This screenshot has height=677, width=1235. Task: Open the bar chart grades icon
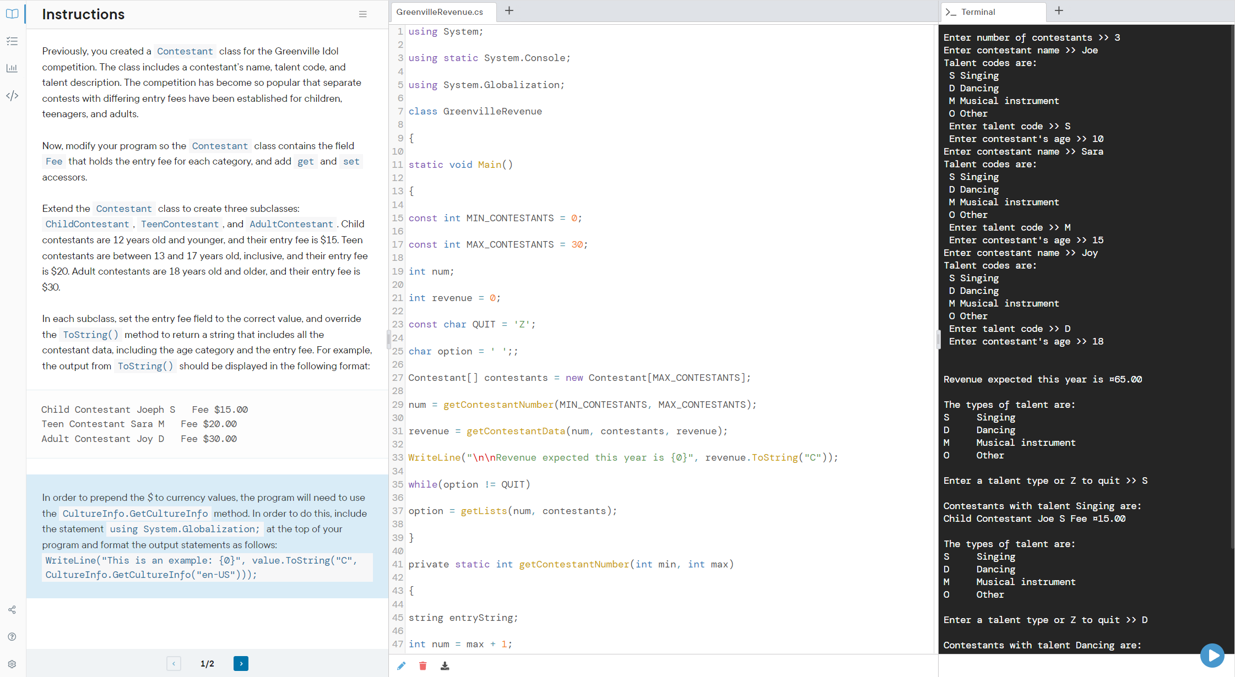tap(12, 68)
